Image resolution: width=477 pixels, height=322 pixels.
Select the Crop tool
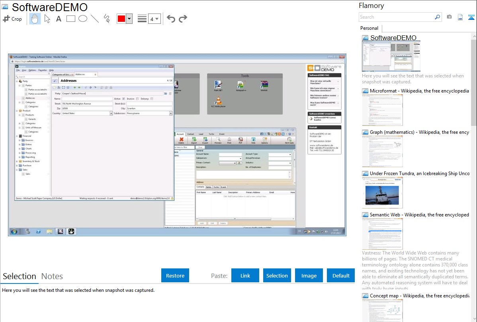tap(12, 19)
